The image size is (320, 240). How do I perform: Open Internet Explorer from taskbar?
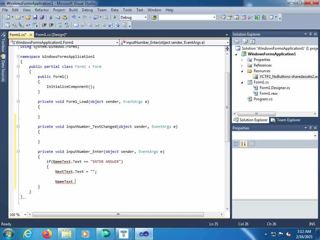pyautogui.click(x=28, y=234)
